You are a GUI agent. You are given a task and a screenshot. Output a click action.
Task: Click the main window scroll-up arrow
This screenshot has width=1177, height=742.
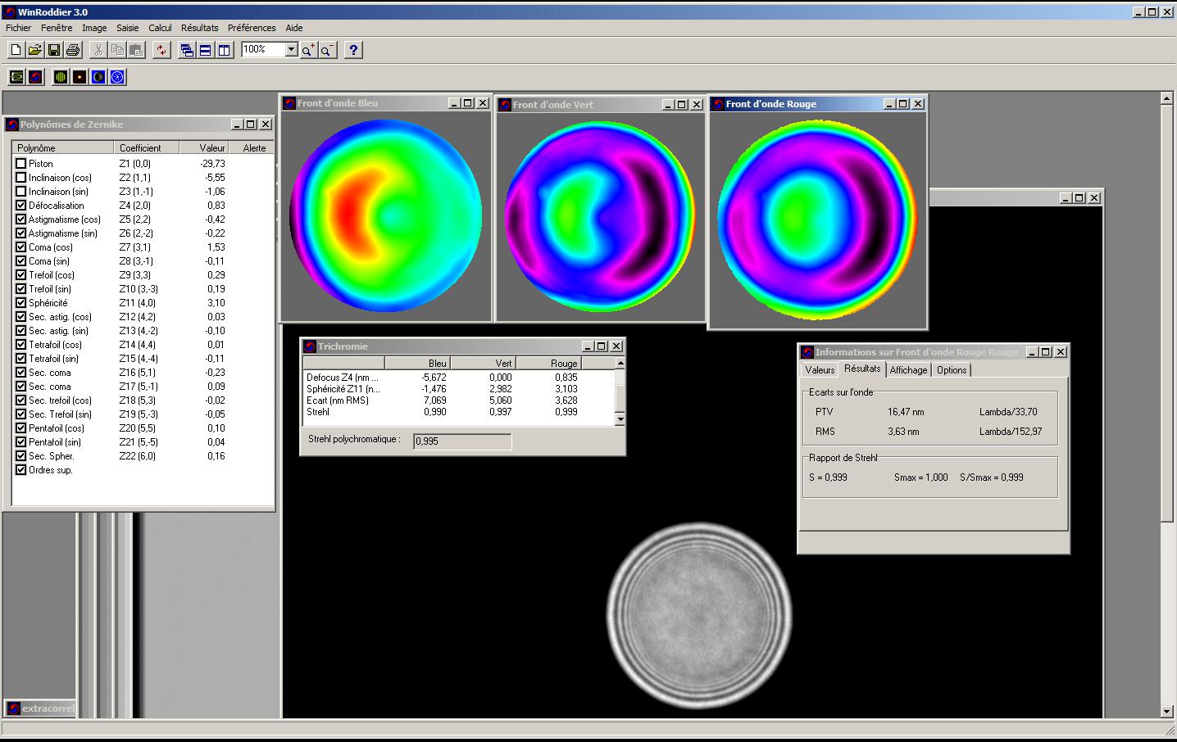1167,98
